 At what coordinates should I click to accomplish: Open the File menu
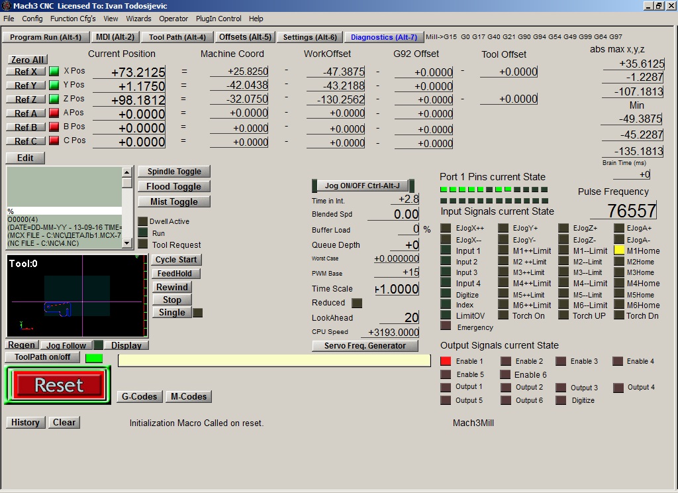9,19
